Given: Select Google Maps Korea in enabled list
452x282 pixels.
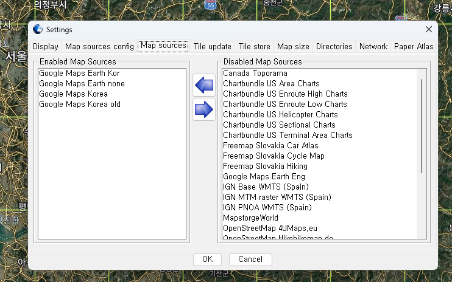Looking at the screenshot, I should pos(112,94).
